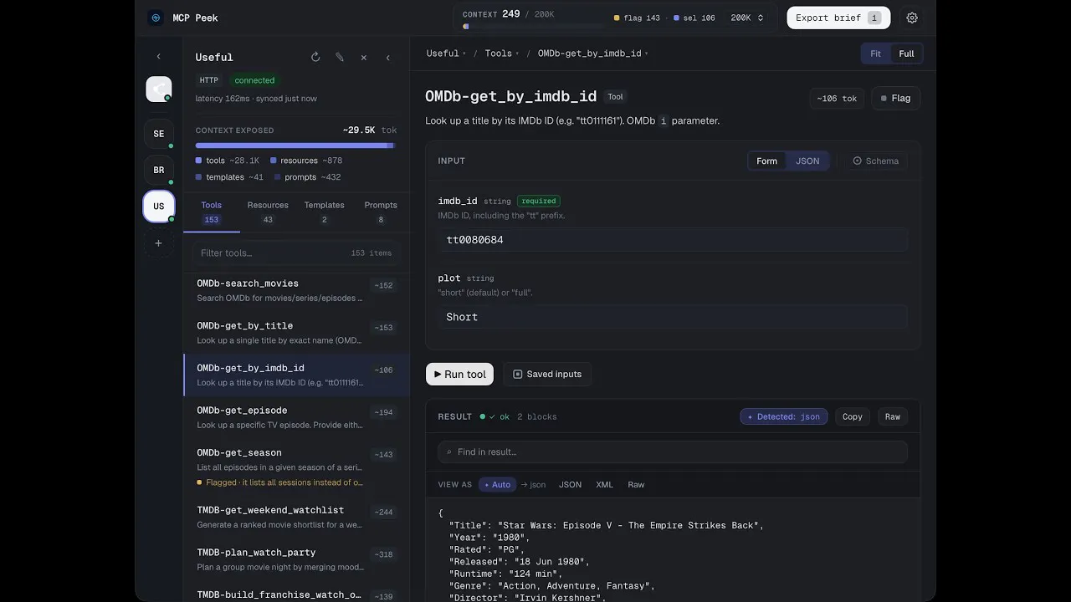Run the OMDb-get_by_imdb_id tool
Viewport: 1071px width, 602px height.
pos(459,374)
